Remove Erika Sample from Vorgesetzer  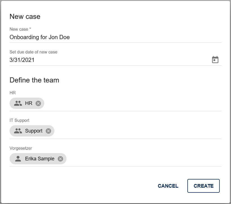pos(60,159)
